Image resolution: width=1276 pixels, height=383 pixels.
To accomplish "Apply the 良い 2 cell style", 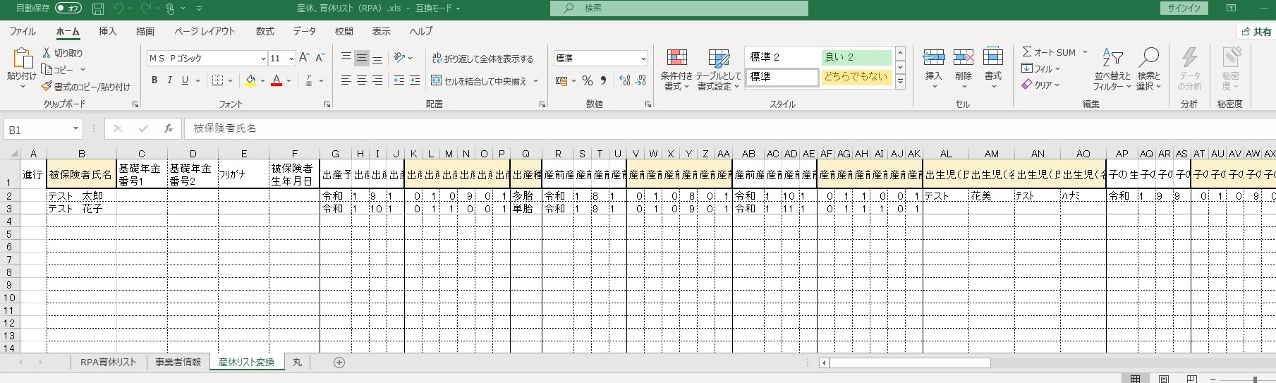I will pyautogui.click(x=856, y=57).
